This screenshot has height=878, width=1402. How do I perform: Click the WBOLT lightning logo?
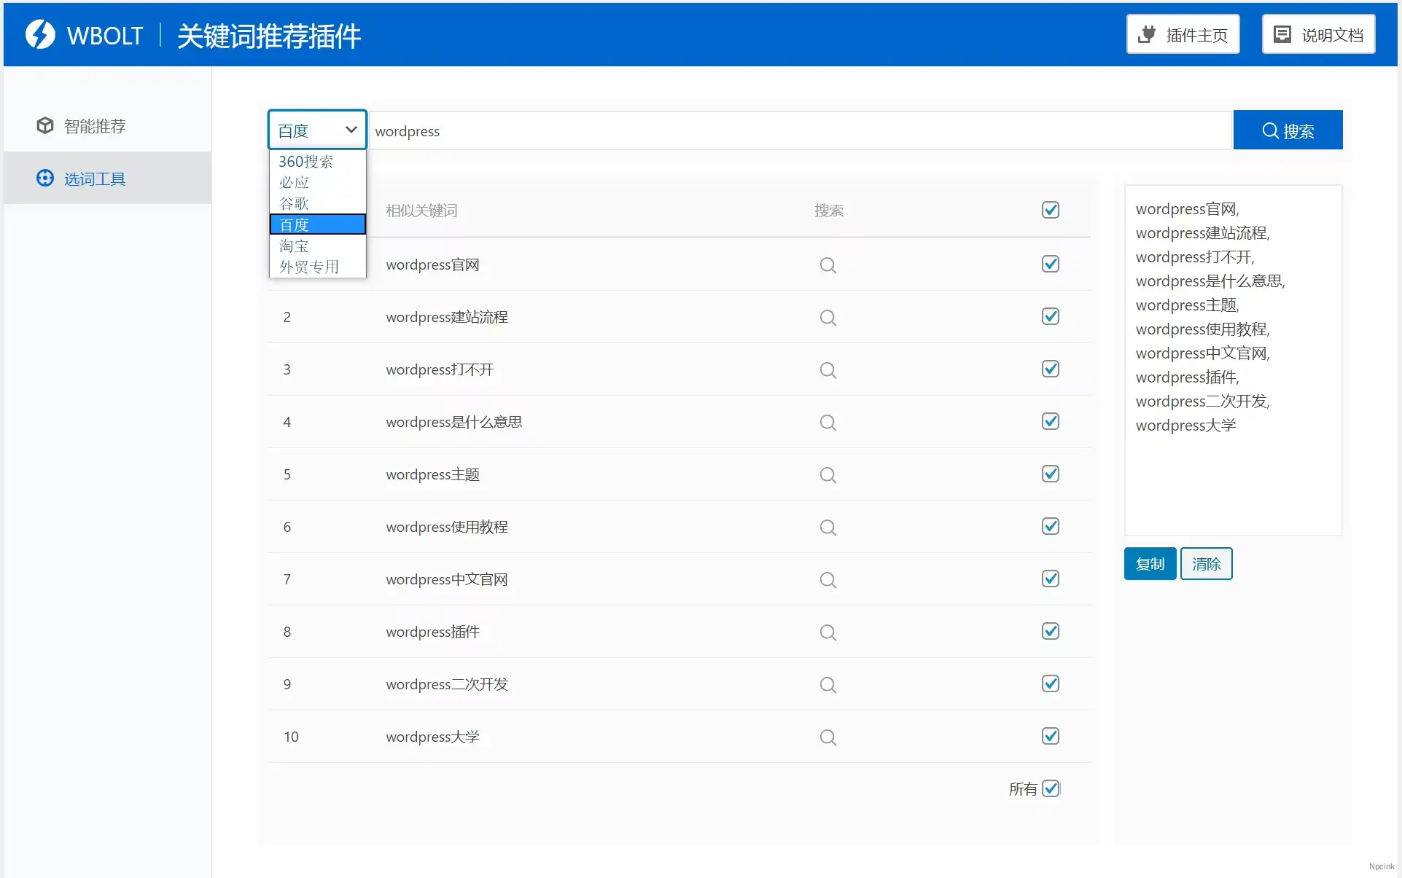(x=42, y=34)
